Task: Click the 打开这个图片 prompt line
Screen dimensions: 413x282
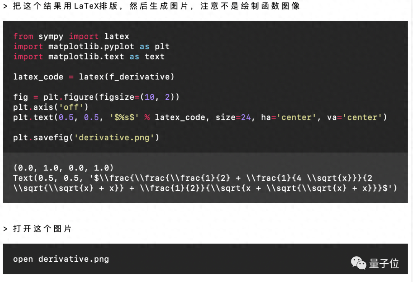Action: pos(42,229)
